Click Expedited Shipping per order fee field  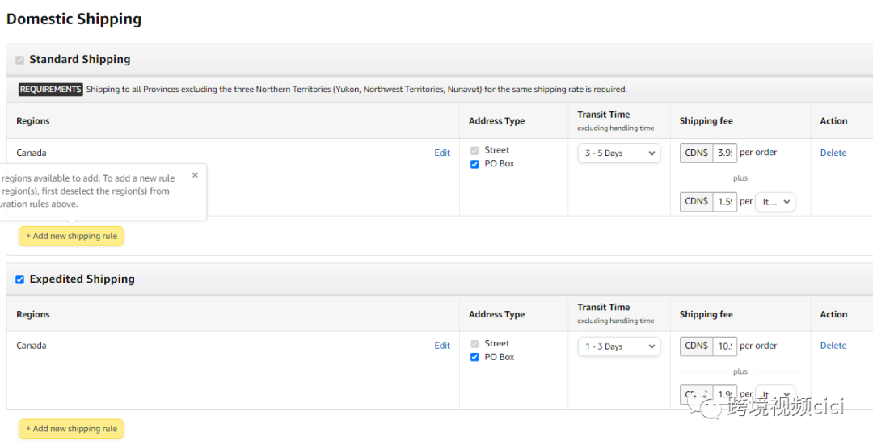(724, 346)
